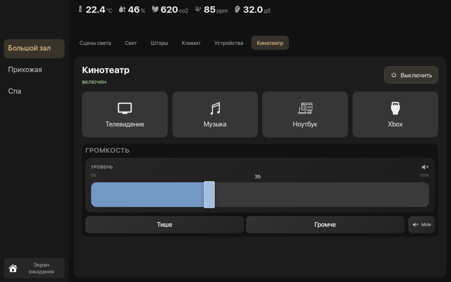The image size is (451, 282).
Task: Open the Сцены света tab
Action: 95,43
